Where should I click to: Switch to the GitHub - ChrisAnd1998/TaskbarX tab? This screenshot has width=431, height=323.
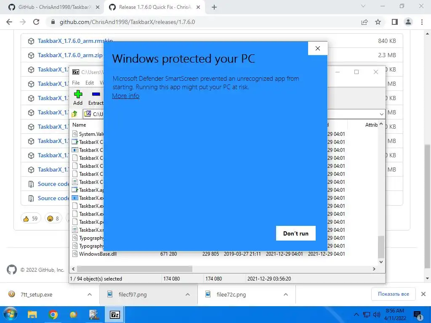click(x=54, y=7)
